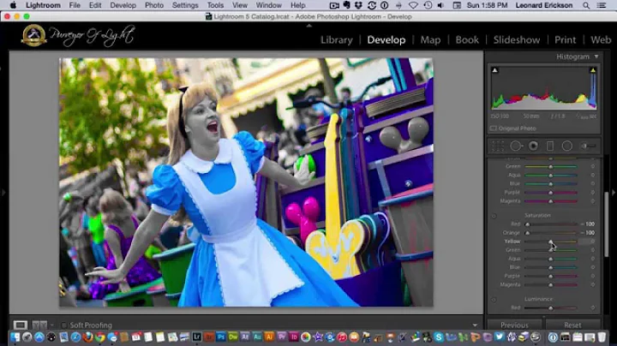The height and width of the screenshot is (346, 617).
Task: Adjust the Saturation Yellow slider
Action: 550,242
